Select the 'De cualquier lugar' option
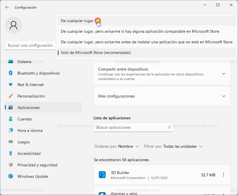Viewport: 238px width, 195px height. [77, 21]
